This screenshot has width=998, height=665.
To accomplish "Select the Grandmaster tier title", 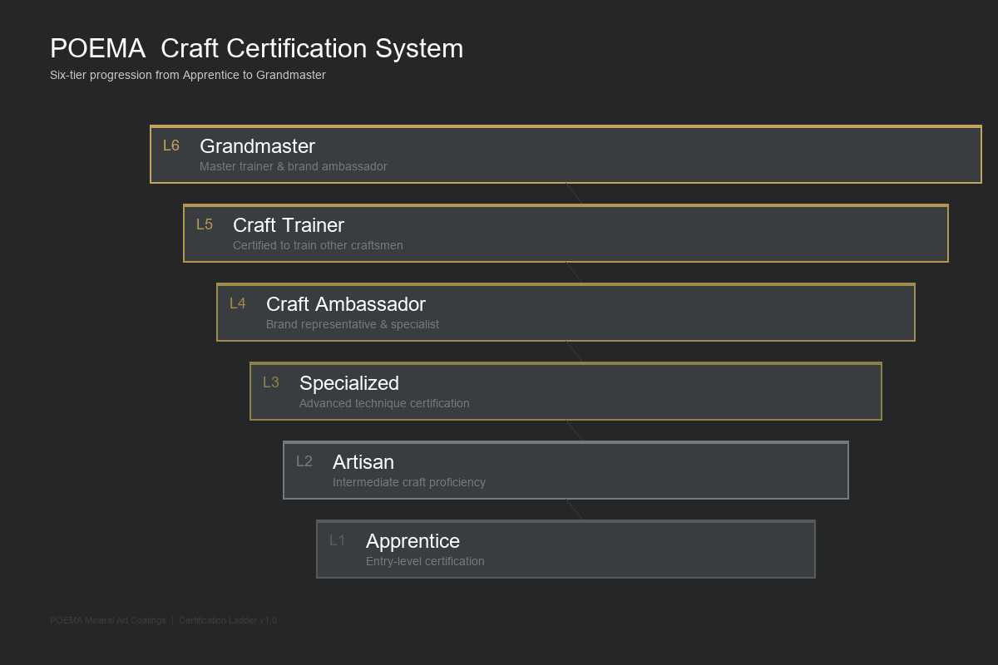I will click(x=257, y=146).
